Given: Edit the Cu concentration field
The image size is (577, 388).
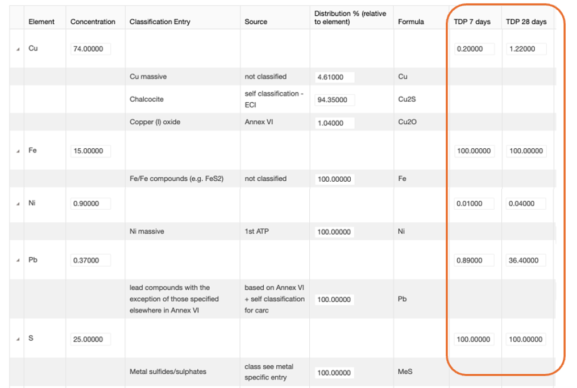Looking at the screenshot, I should [x=90, y=49].
